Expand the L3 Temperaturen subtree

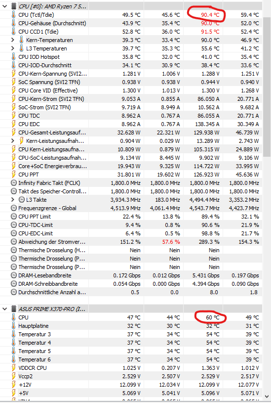tap(13, 48)
